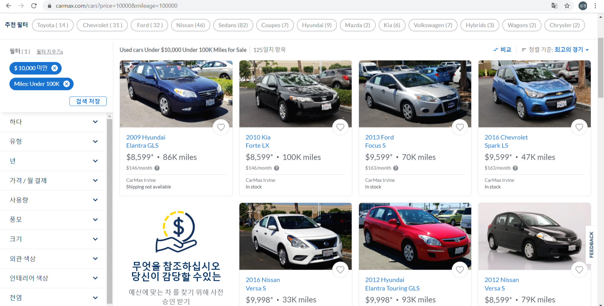
Task: Select the Wagons (2) filter chip
Action: (522, 25)
